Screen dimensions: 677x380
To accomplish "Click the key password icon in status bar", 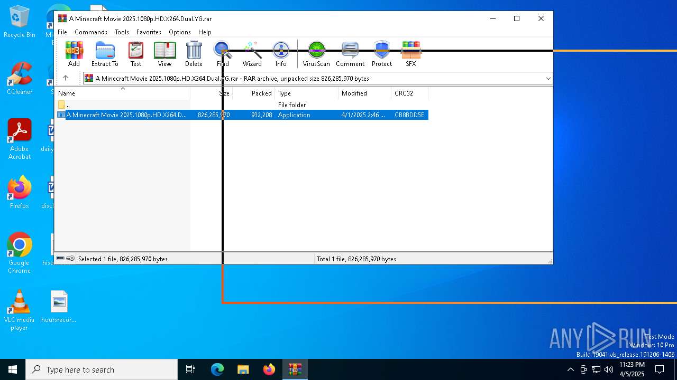I will click(70, 259).
